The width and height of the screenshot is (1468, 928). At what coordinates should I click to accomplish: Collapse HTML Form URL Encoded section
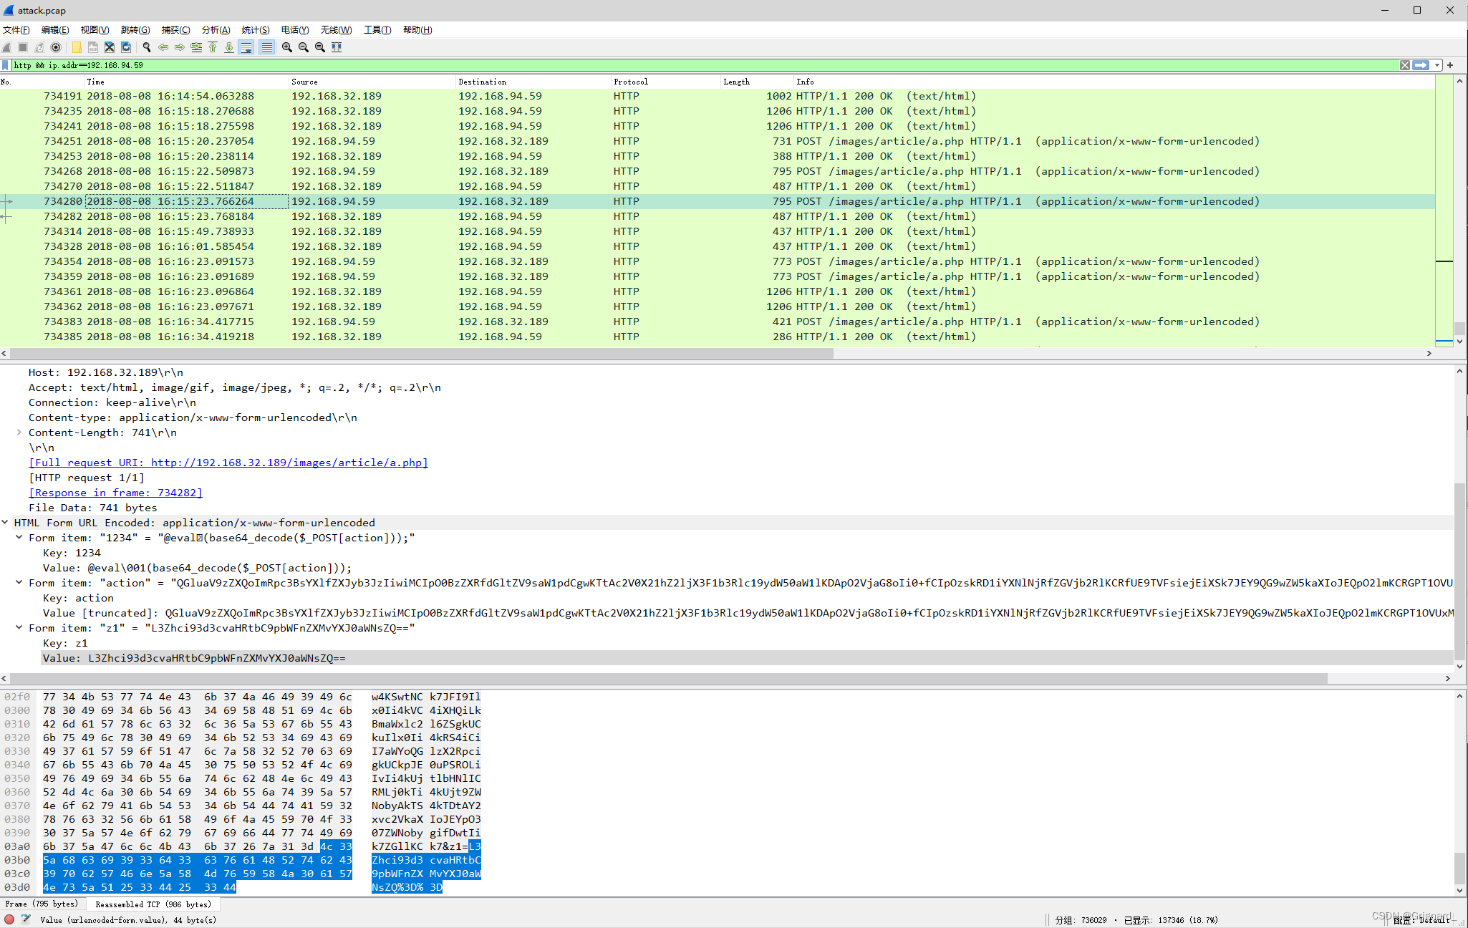point(5,523)
